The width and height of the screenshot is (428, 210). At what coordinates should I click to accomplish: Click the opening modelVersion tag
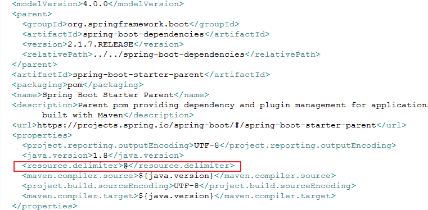point(47,4)
